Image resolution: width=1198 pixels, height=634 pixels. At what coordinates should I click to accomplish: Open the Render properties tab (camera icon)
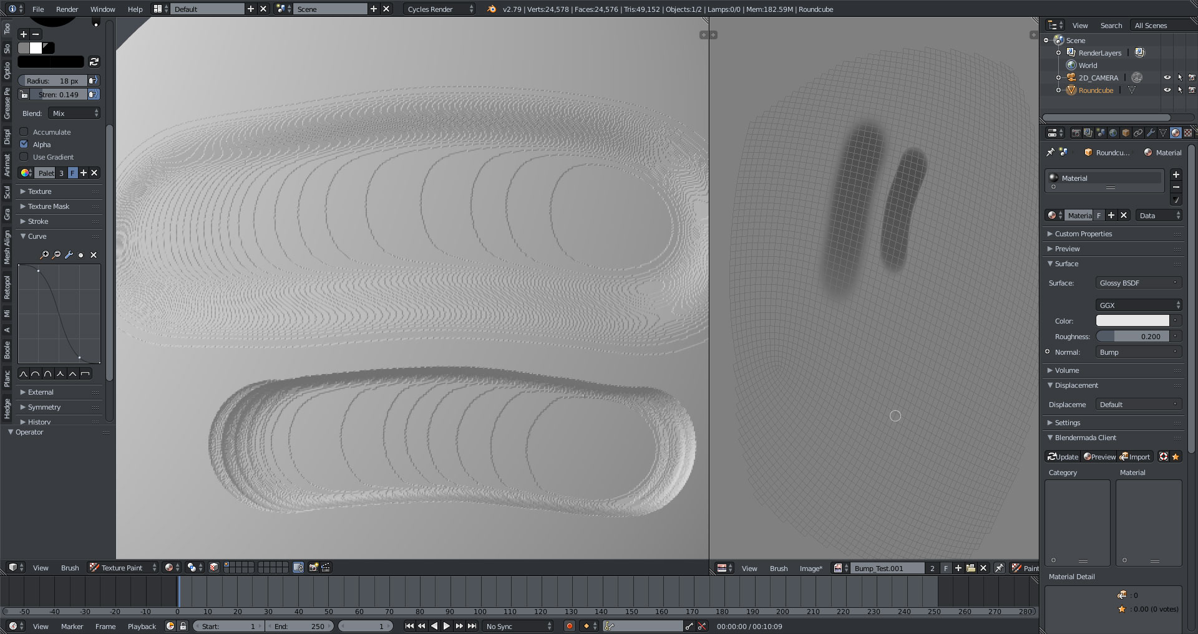click(x=1076, y=133)
